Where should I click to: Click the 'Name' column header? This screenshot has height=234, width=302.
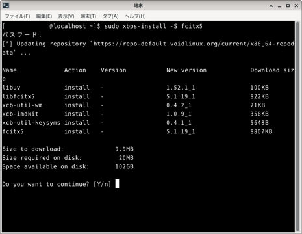tap(10, 70)
